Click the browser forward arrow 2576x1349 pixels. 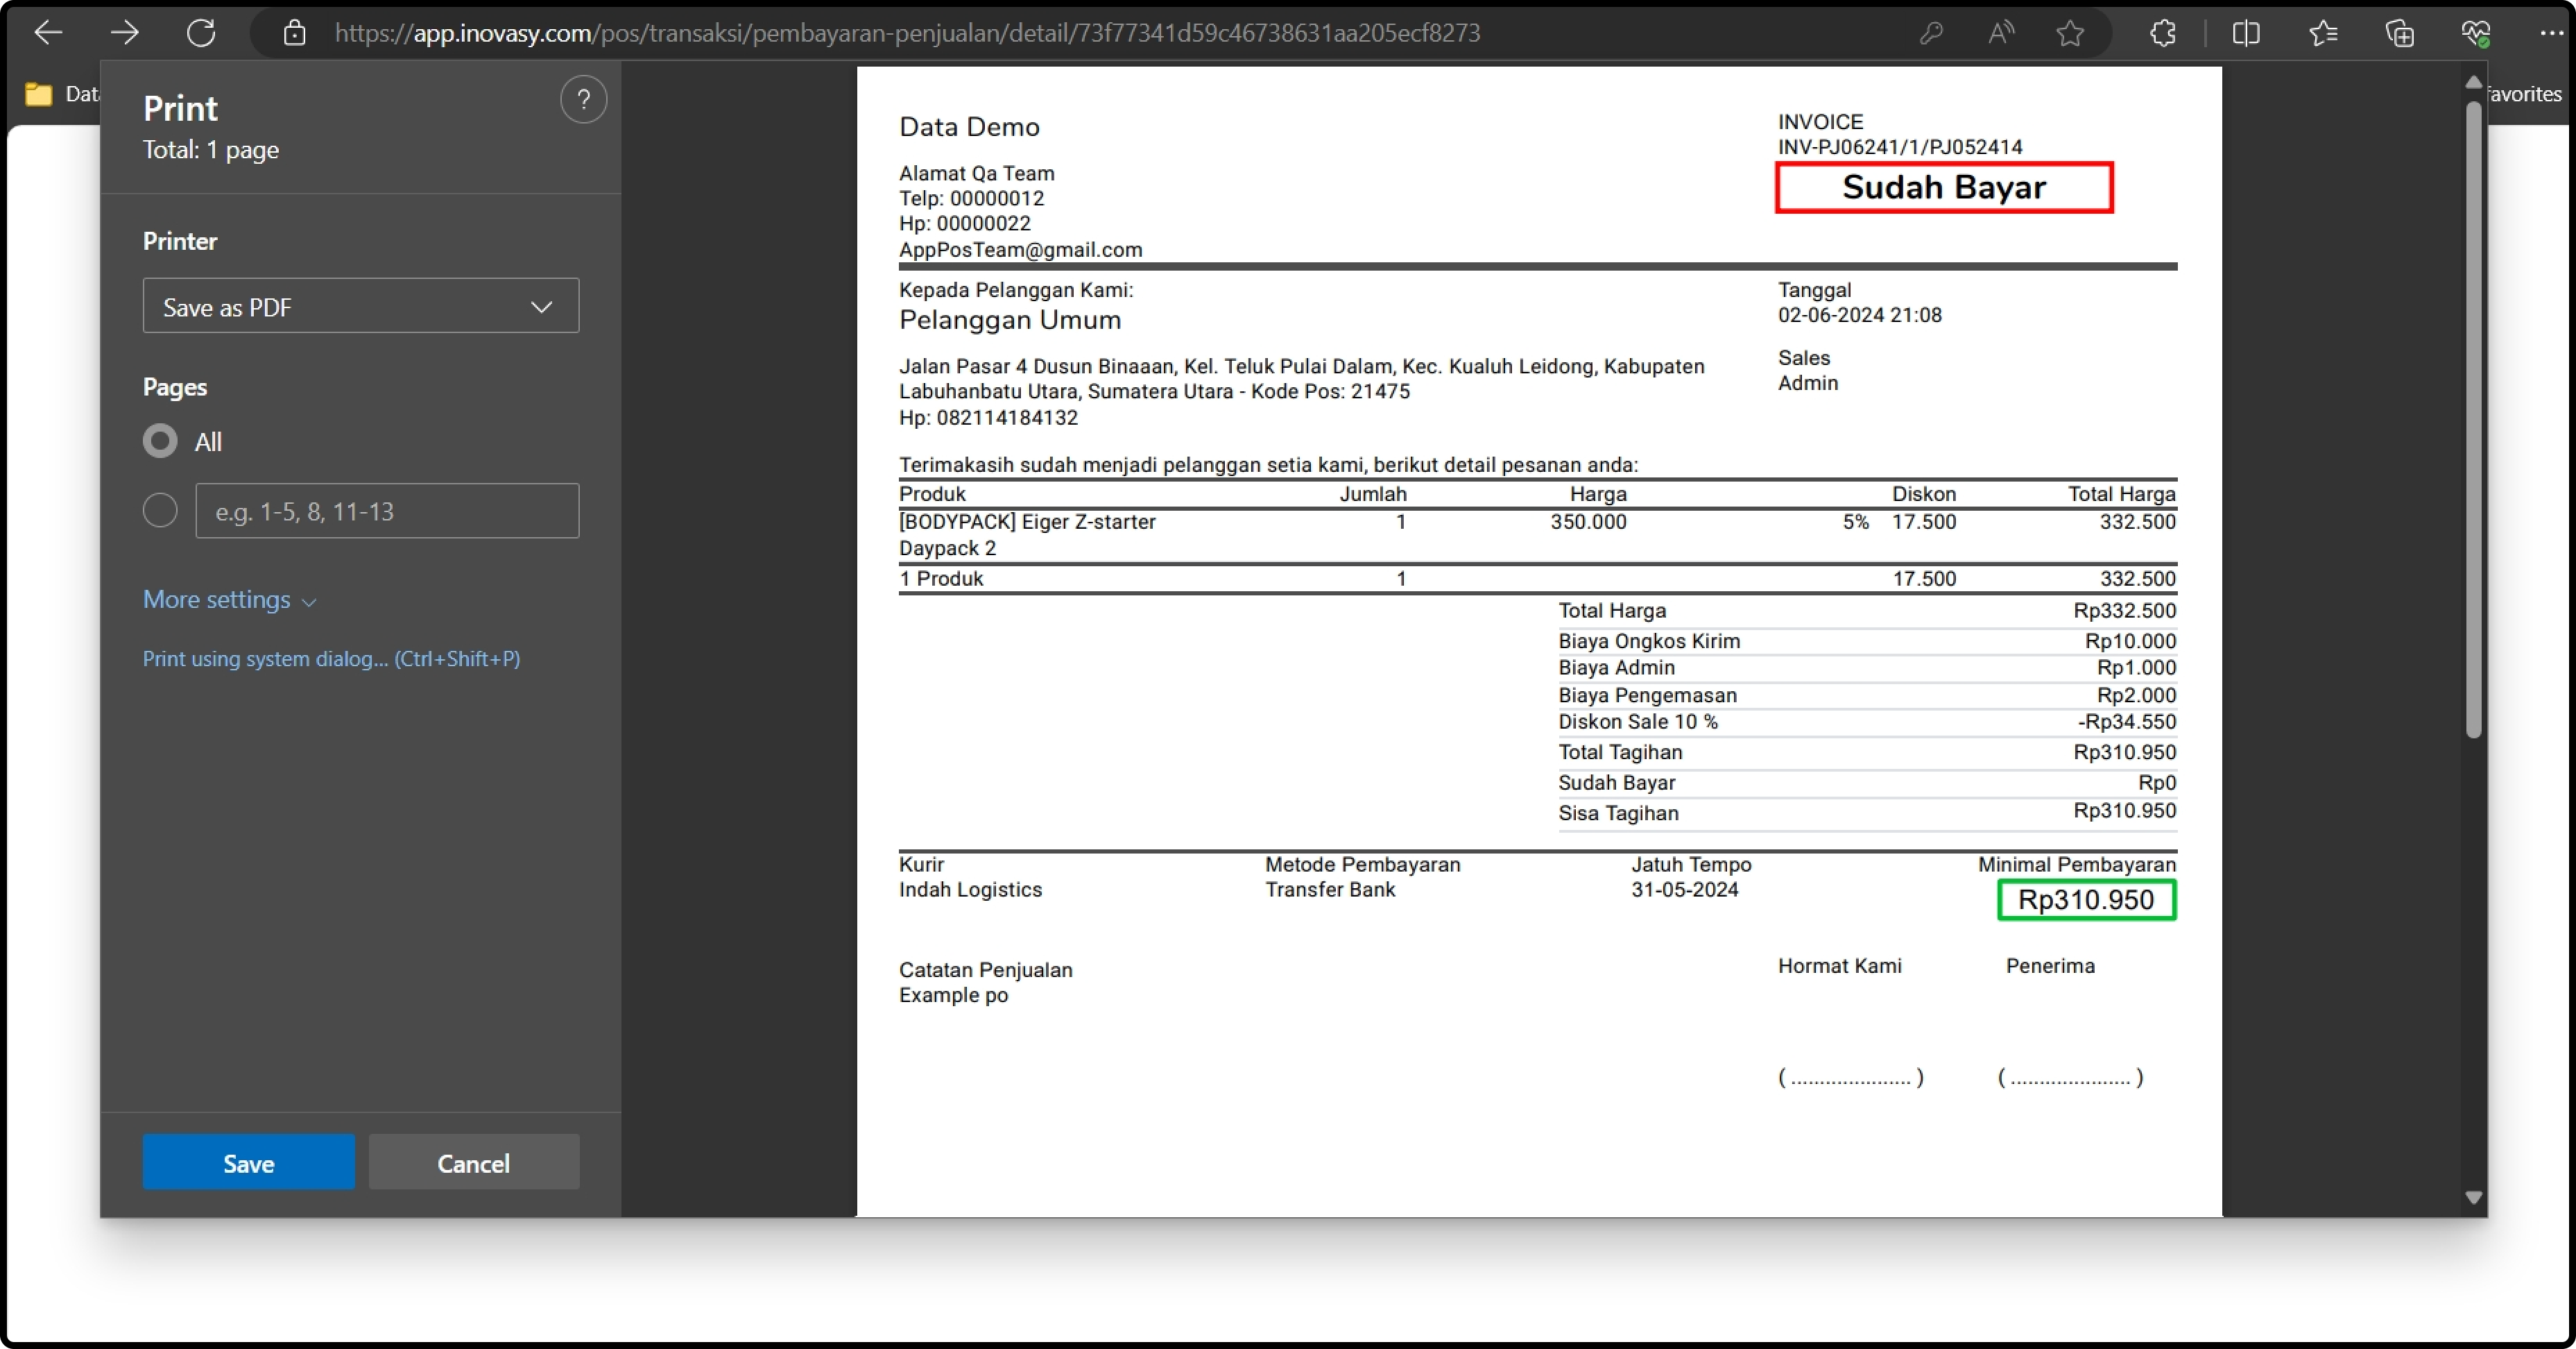coord(124,33)
